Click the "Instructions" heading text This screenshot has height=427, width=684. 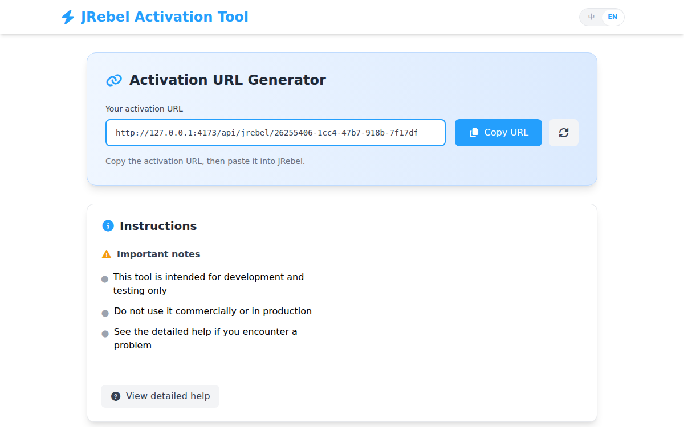(x=158, y=226)
